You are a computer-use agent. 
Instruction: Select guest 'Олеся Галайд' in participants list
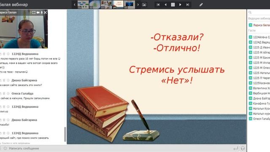click(259, 119)
